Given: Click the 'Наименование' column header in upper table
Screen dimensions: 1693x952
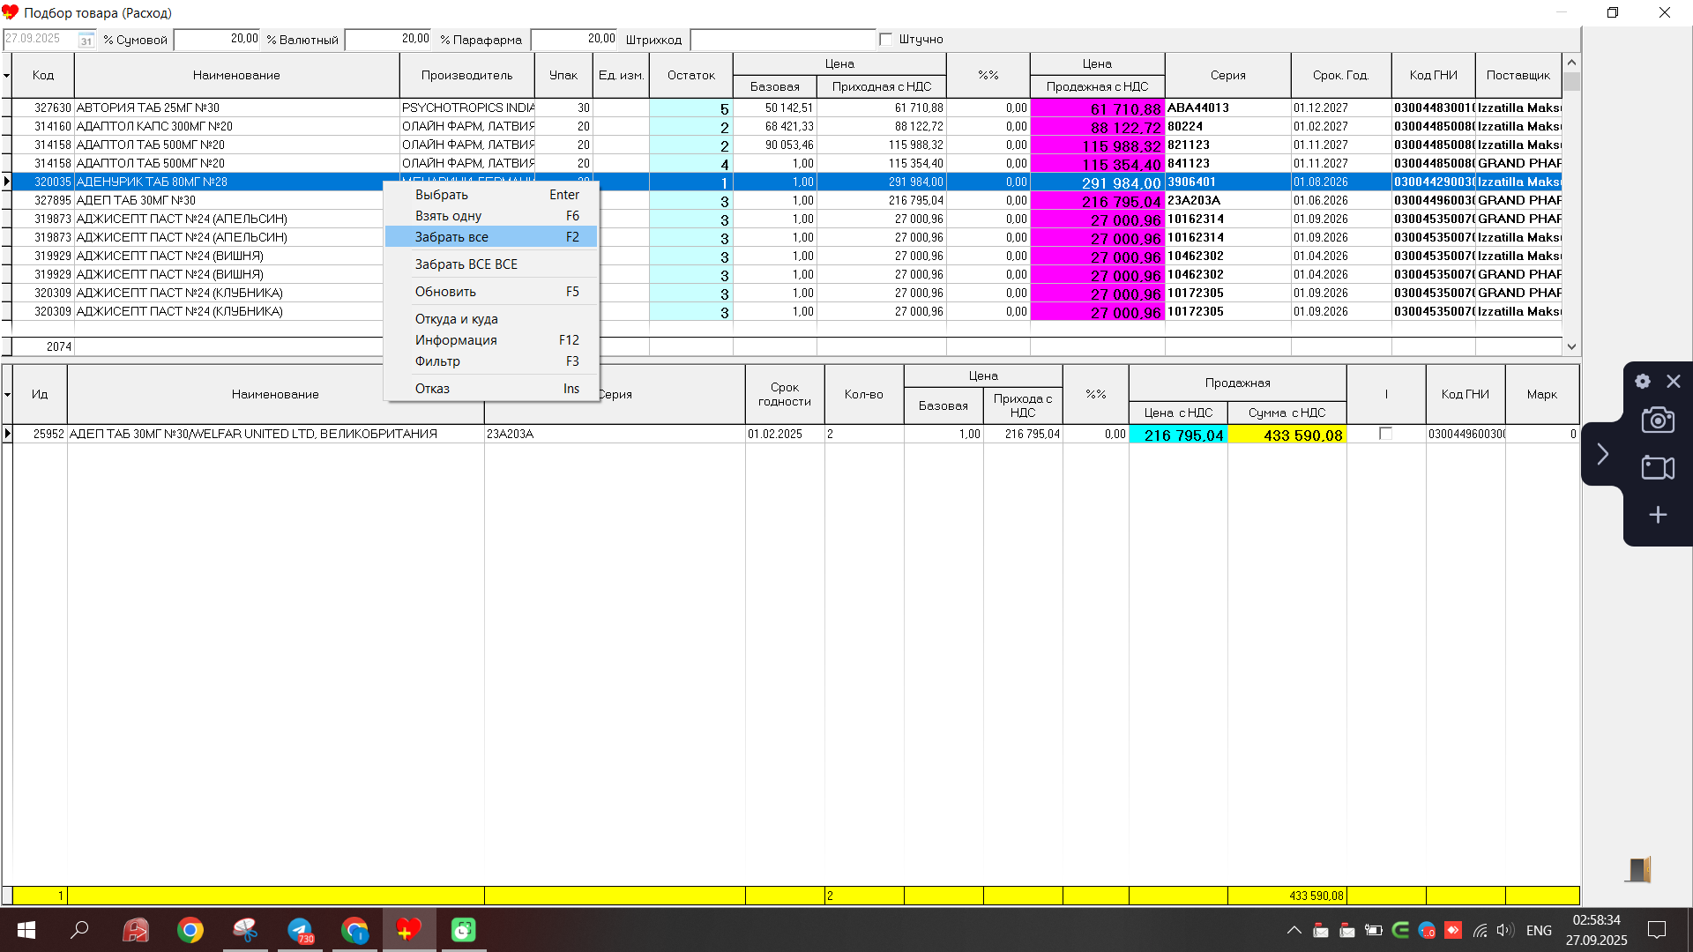Looking at the screenshot, I should tap(236, 76).
